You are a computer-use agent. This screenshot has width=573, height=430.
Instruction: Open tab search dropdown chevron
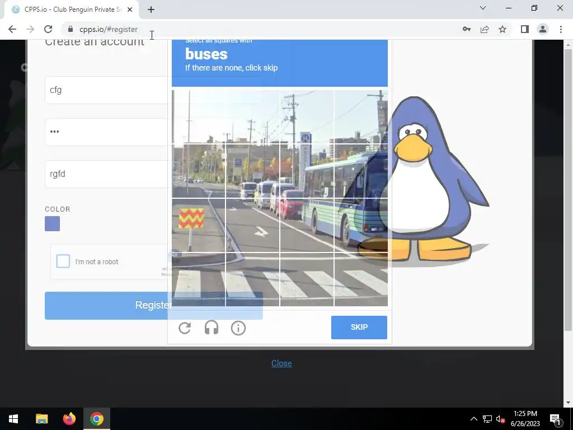click(x=483, y=8)
